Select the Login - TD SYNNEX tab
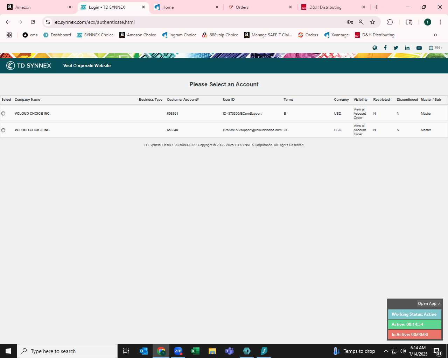 [113, 7]
